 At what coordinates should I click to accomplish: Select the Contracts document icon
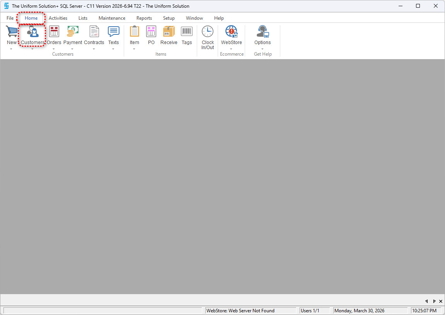coord(94,32)
